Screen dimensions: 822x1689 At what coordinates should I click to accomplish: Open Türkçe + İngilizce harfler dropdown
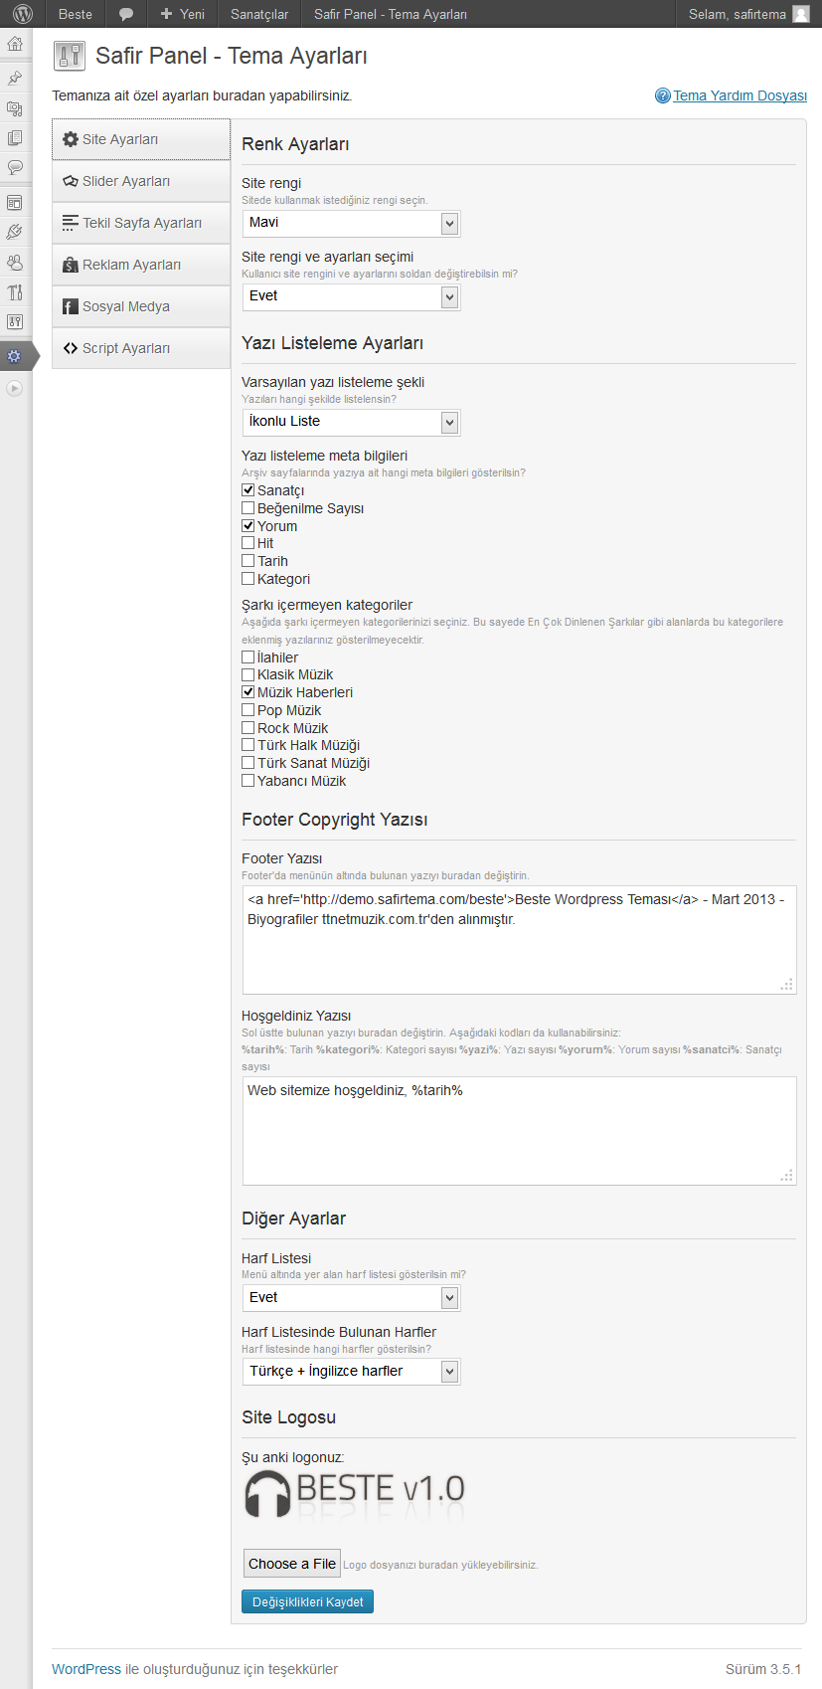click(352, 1372)
